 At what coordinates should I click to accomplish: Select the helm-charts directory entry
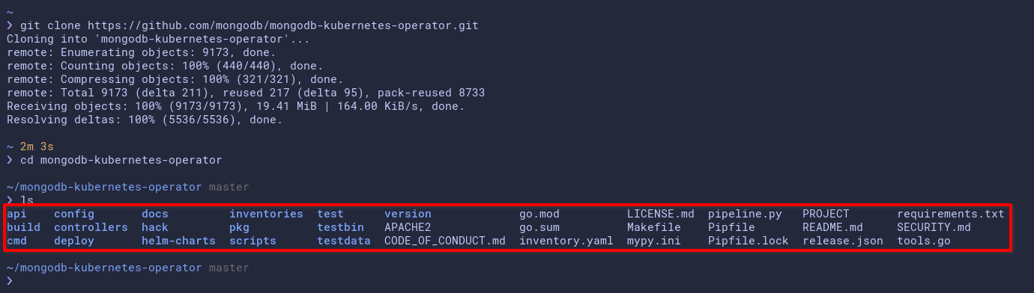coord(178,241)
